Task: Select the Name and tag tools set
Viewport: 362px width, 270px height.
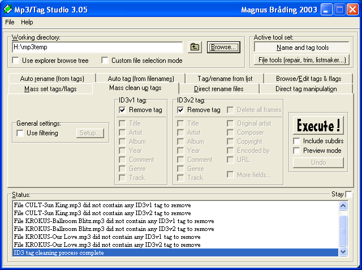Action: click(301, 48)
